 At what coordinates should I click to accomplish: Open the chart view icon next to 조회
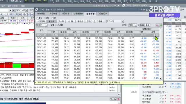coord(158,25)
